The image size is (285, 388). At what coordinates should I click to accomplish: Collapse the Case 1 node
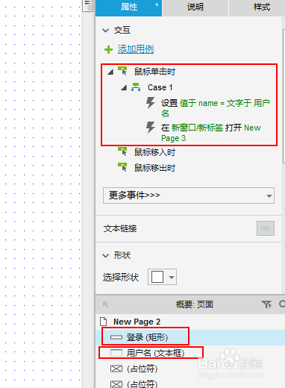click(124, 87)
